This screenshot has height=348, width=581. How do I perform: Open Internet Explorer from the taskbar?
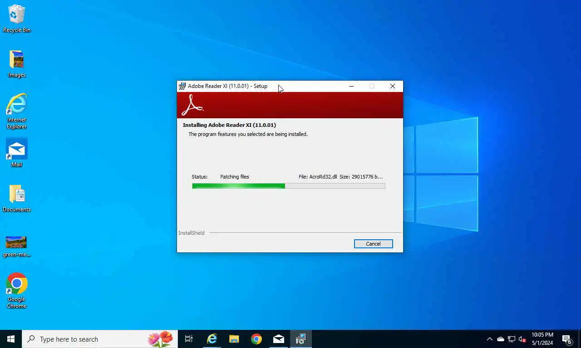[x=212, y=339]
